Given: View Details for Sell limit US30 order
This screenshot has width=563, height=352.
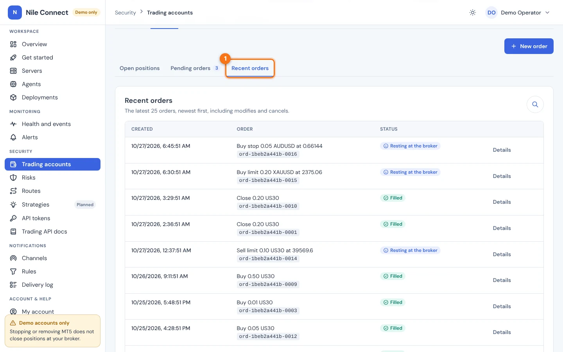Looking at the screenshot, I should point(502,255).
